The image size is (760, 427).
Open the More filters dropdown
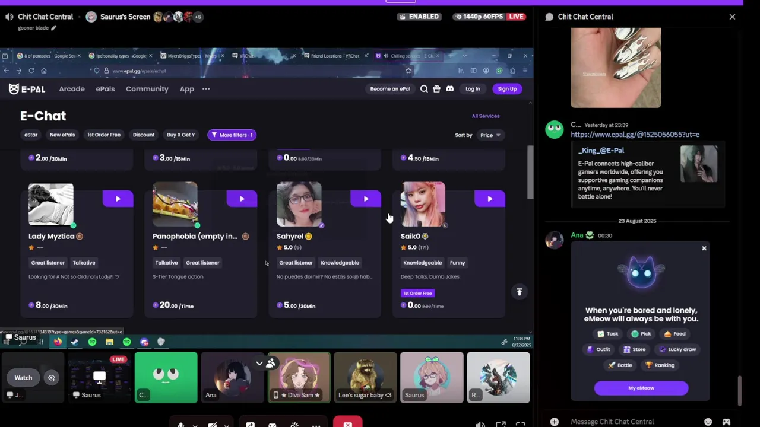tap(232, 135)
